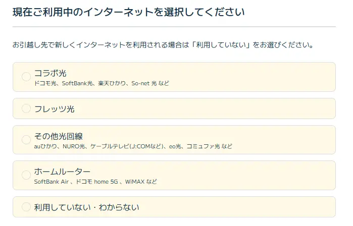Select the 利用していない・わからない radio button

point(26,207)
